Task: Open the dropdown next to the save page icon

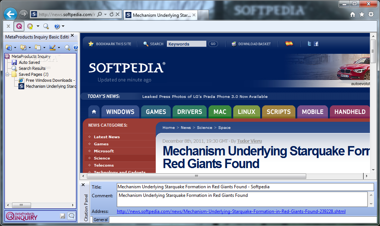Action: coord(38,26)
